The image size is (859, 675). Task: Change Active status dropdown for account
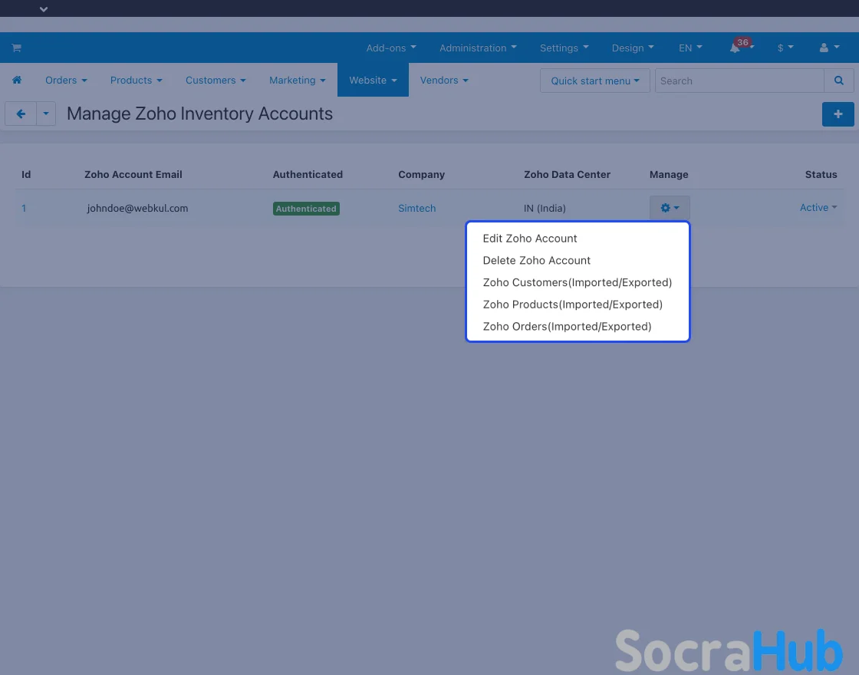[x=818, y=208]
